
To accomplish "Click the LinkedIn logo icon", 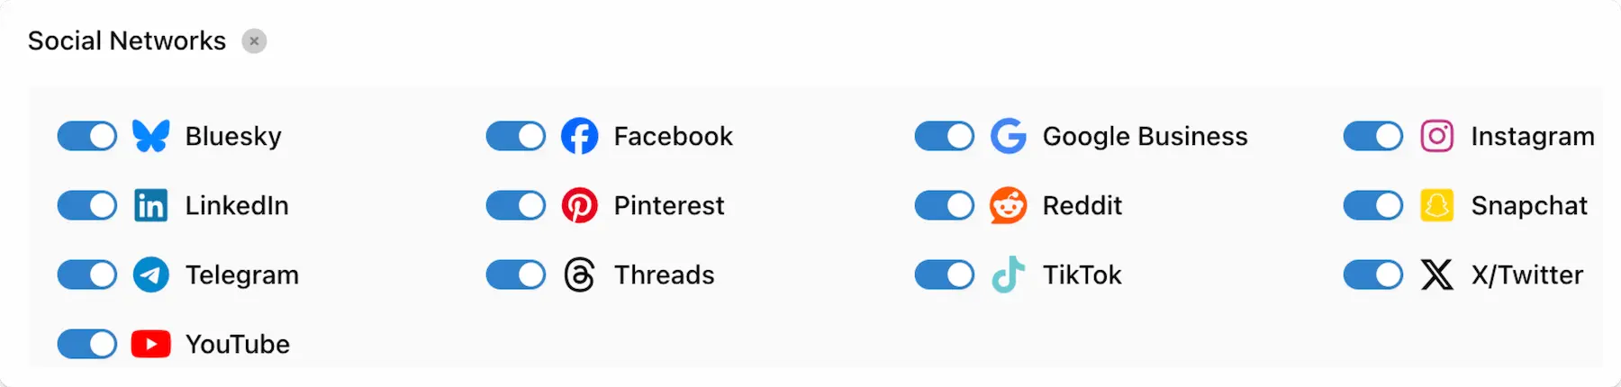I will [150, 205].
